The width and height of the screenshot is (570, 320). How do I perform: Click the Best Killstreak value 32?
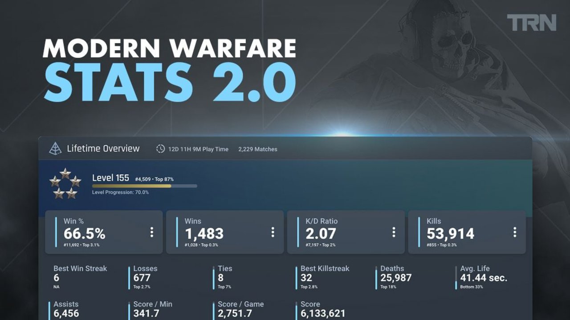pos(306,278)
